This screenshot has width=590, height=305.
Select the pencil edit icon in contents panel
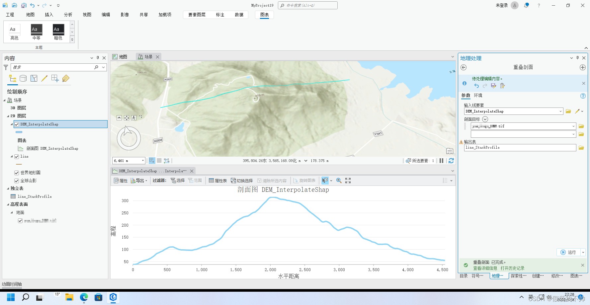[x=44, y=78]
